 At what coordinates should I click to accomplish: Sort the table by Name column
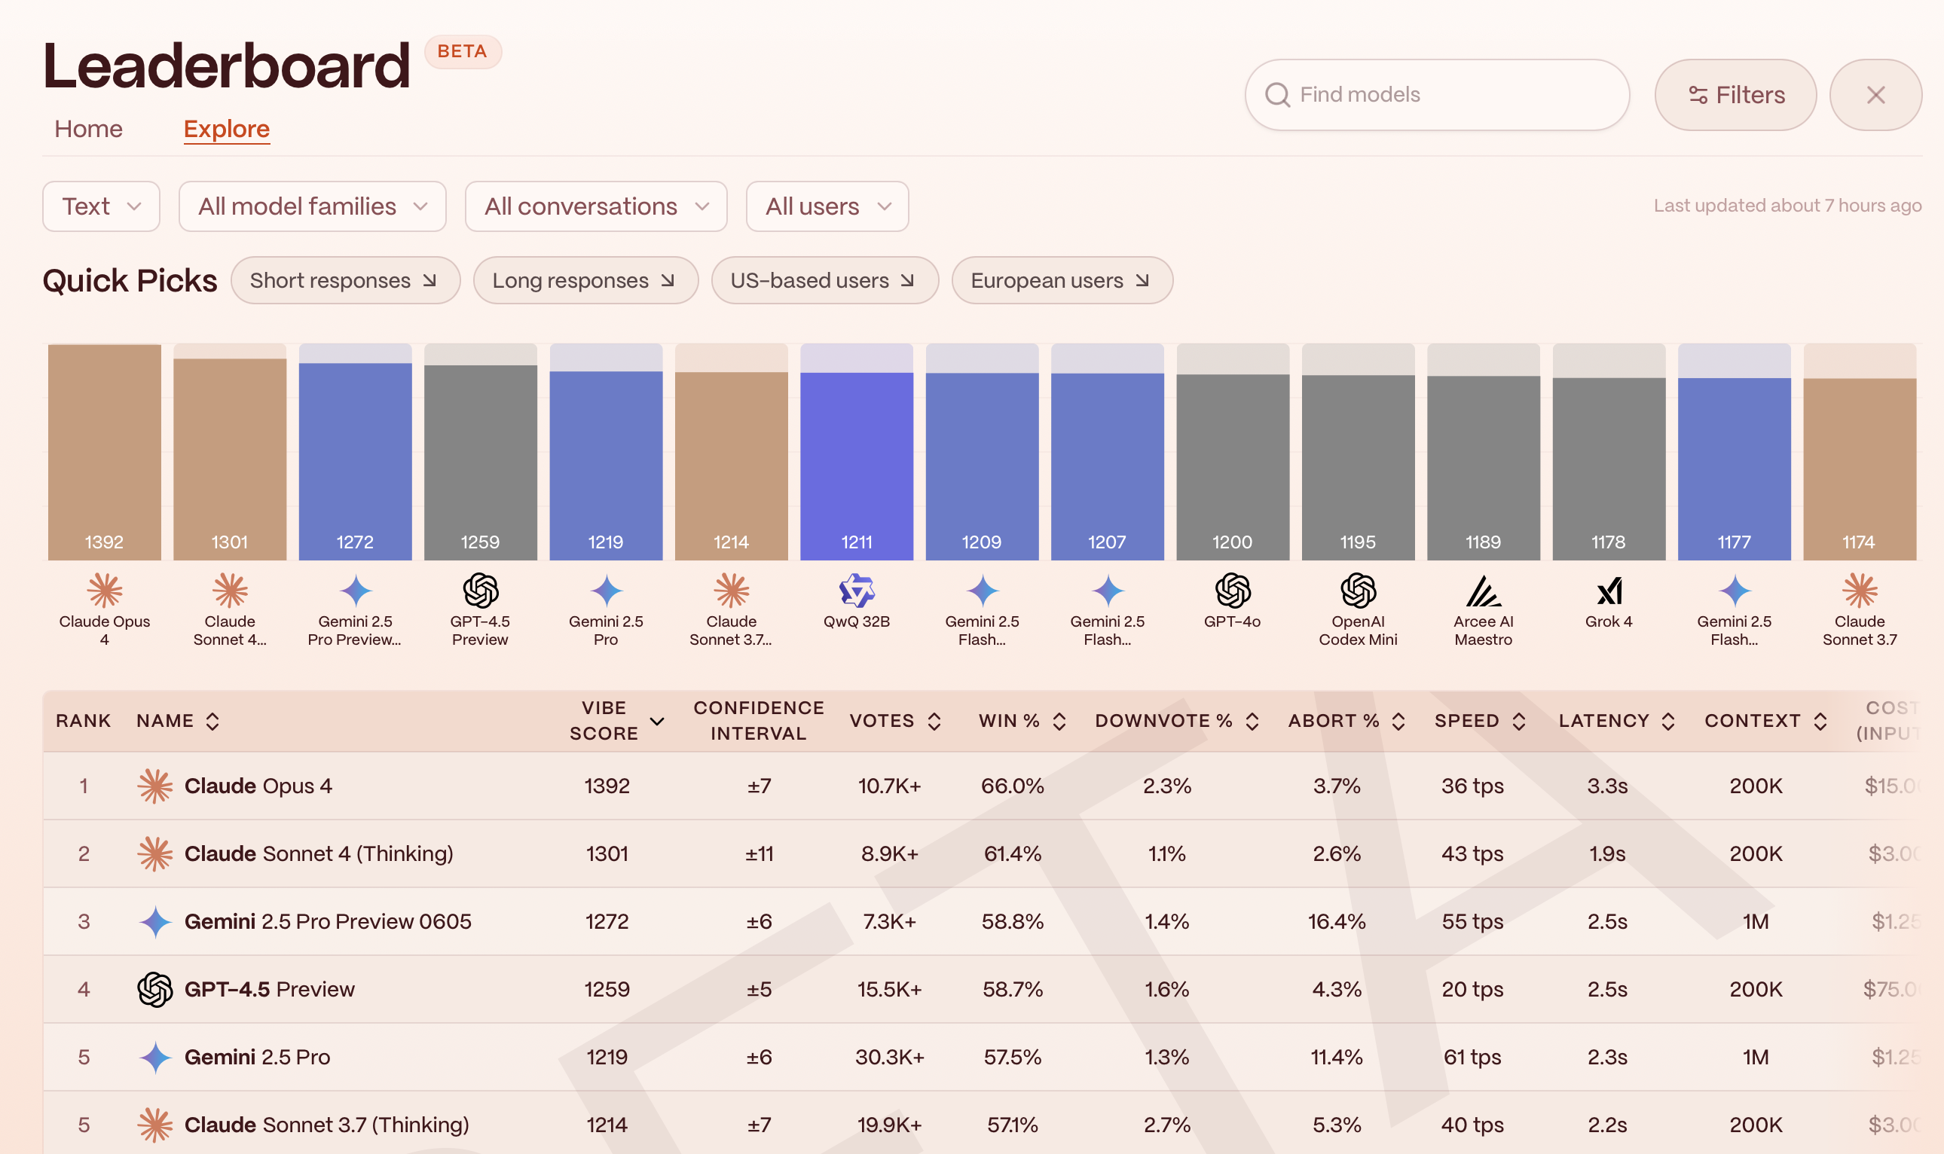[178, 721]
